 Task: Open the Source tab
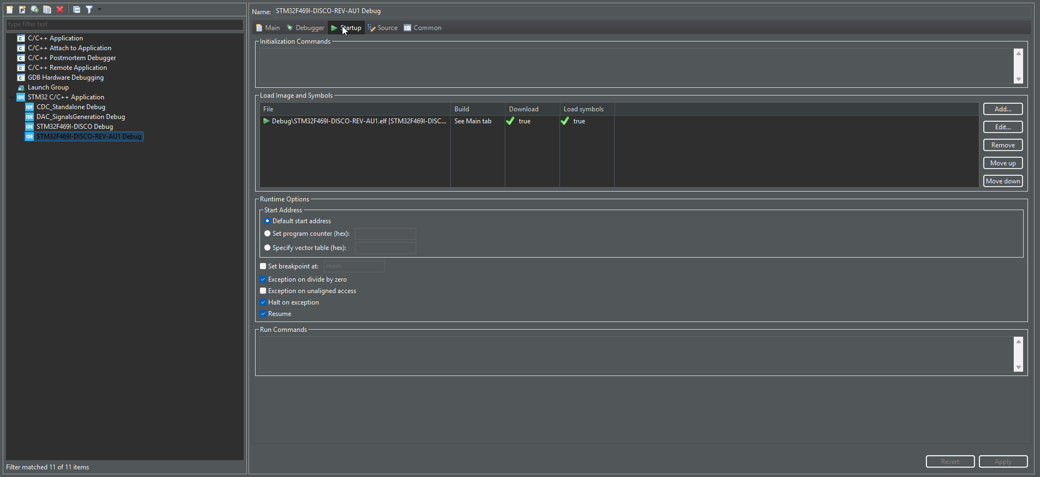(382, 28)
